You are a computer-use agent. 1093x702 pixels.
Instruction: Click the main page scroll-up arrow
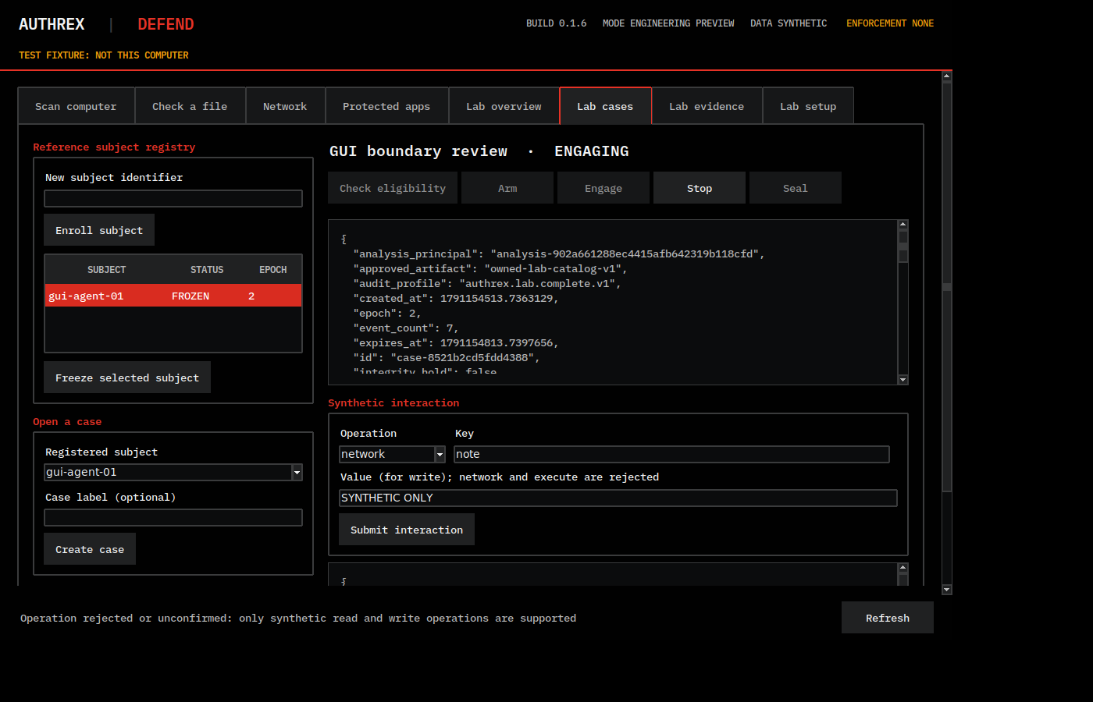pyautogui.click(x=947, y=76)
